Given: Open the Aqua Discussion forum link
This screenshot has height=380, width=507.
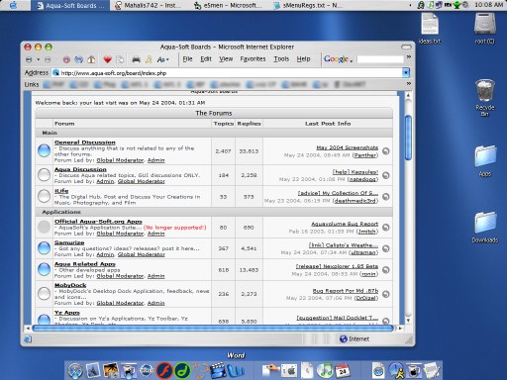Looking at the screenshot, I should tap(80, 169).
